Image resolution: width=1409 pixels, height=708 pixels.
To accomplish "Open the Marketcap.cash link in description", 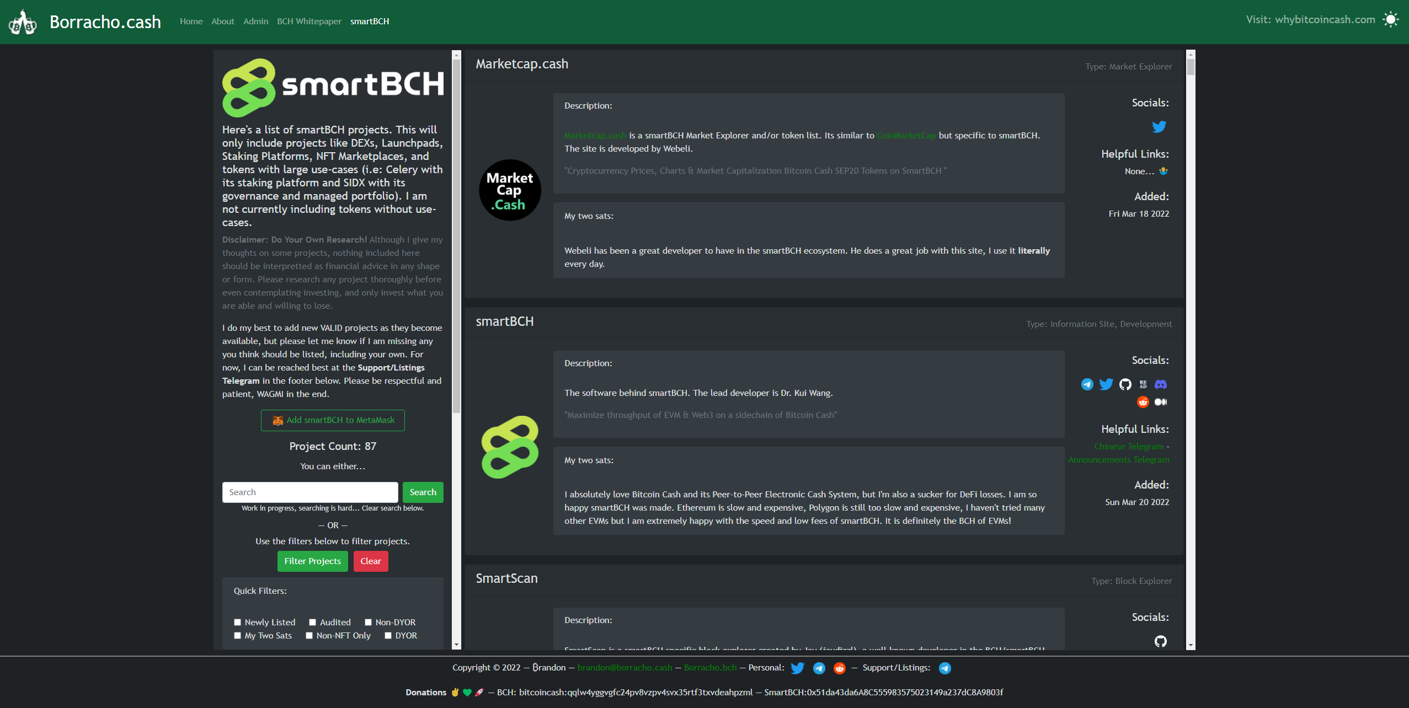I will (x=595, y=136).
